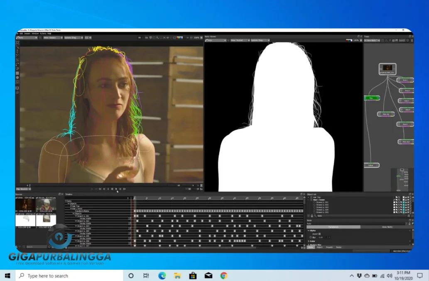Click the play forward button
The width and height of the screenshot is (429, 281).
point(116,189)
